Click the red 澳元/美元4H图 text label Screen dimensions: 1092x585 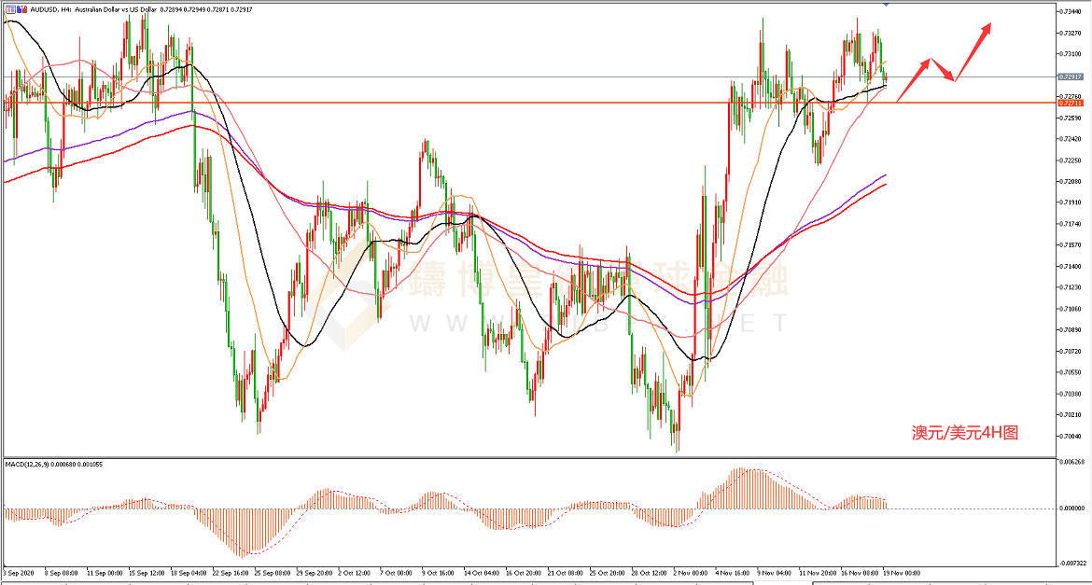[964, 433]
